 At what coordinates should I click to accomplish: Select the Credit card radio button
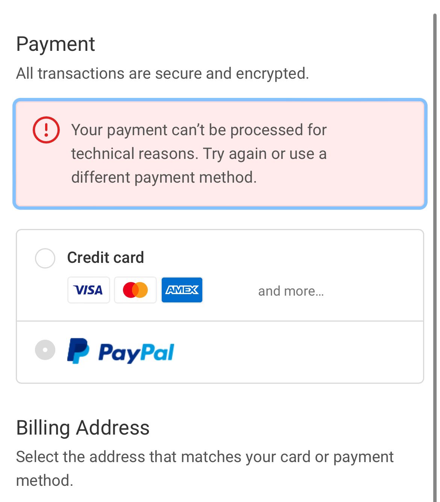pyautogui.click(x=45, y=258)
